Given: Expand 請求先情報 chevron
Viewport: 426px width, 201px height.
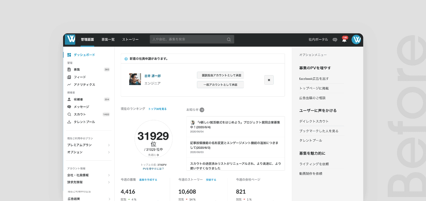Looking at the screenshot, I should pos(109,182).
